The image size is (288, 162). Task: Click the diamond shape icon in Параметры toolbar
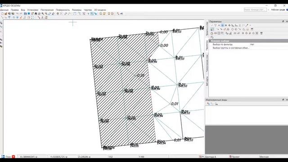click(x=226, y=25)
